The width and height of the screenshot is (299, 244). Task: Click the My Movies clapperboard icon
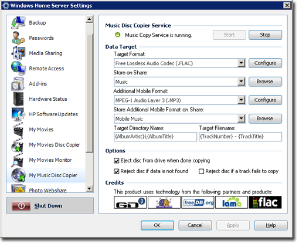[18, 129]
